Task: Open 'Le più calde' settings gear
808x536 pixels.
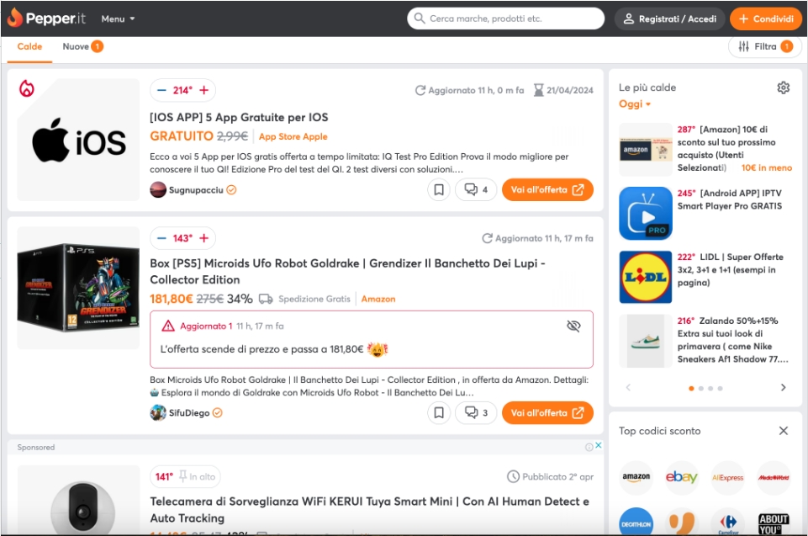Action: [784, 88]
